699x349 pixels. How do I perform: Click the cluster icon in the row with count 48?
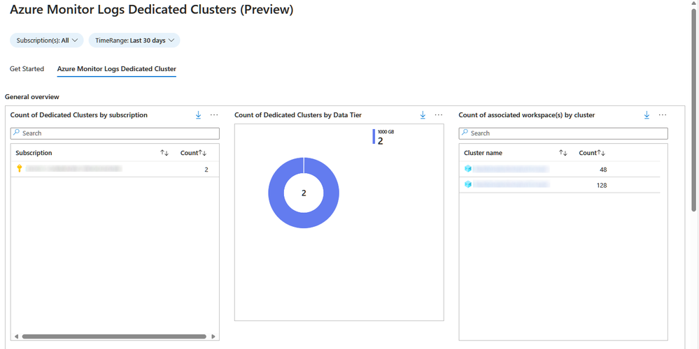pyautogui.click(x=467, y=168)
